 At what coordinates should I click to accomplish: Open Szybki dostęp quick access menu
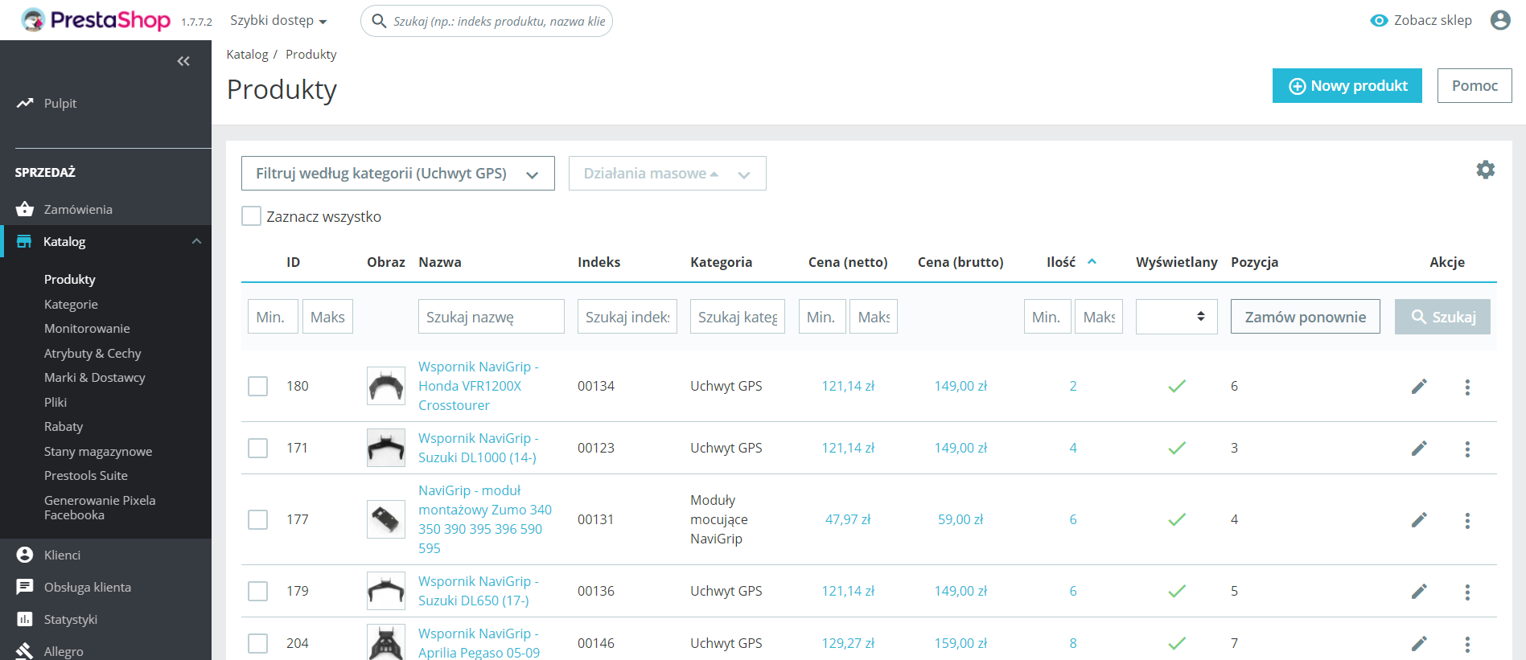tap(278, 21)
